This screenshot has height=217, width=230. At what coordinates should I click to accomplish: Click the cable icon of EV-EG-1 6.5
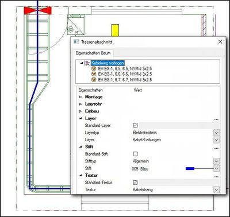(94, 68)
